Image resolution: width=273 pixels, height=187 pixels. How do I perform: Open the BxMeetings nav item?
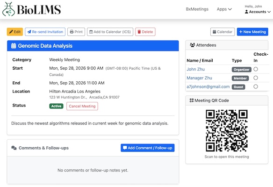click(x=197, y=9)
